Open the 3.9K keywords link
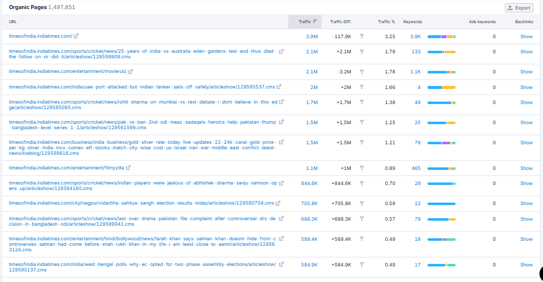This screenshot has width=543, height=282. click(415, 36)
